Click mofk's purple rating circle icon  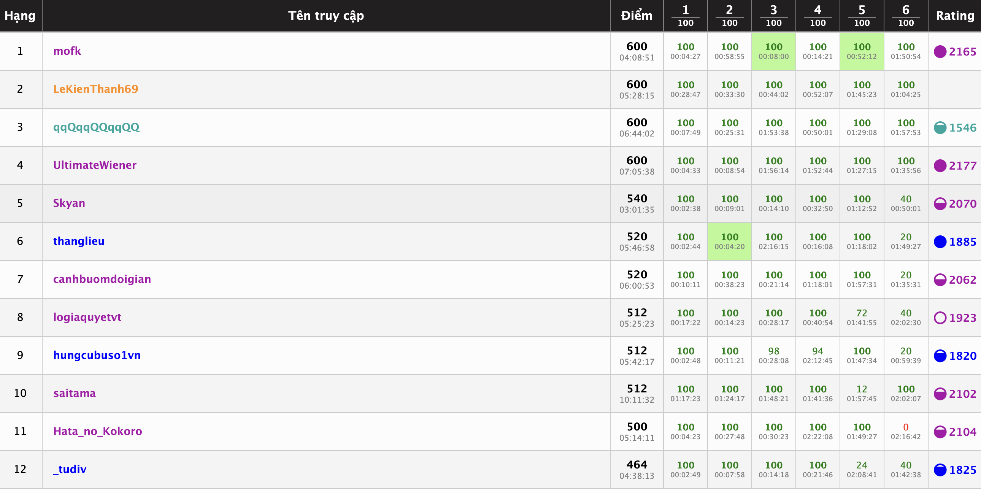(940, 51)
